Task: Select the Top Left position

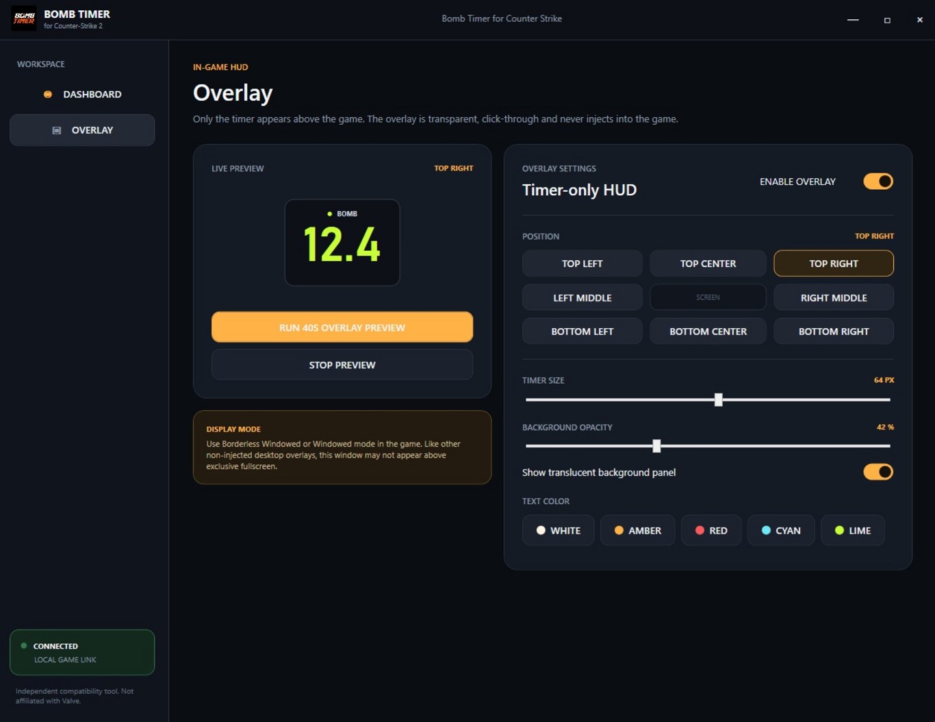Action: pos(582,264)
